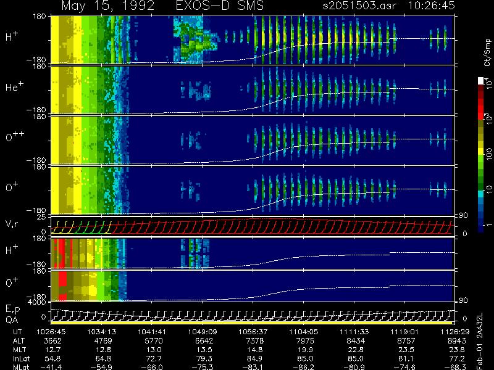Click the H+ label of the top spectrogram
The image size is (494, 370).
12,36
